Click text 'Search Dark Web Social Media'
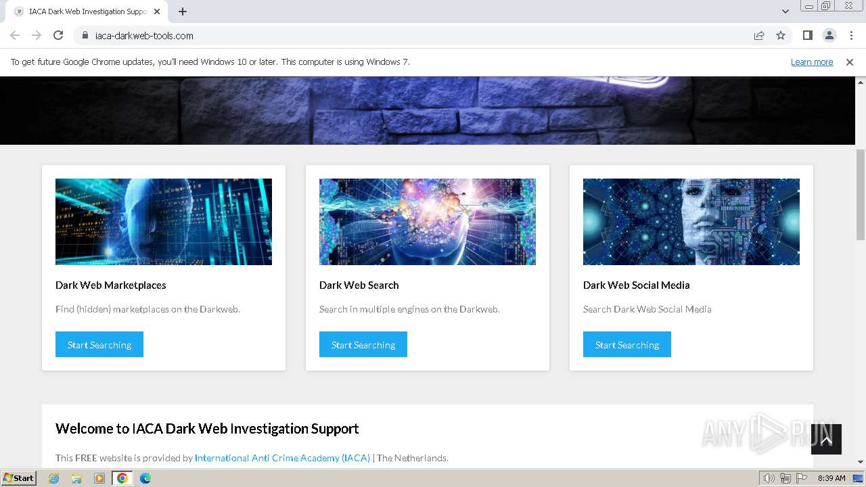 coord(647,309)
